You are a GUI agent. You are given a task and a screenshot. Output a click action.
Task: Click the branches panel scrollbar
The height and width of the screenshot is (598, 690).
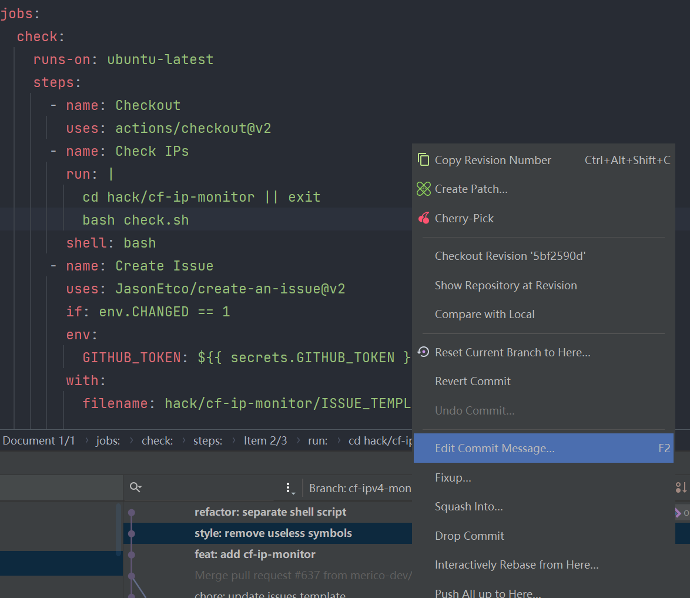pos(118,530)
